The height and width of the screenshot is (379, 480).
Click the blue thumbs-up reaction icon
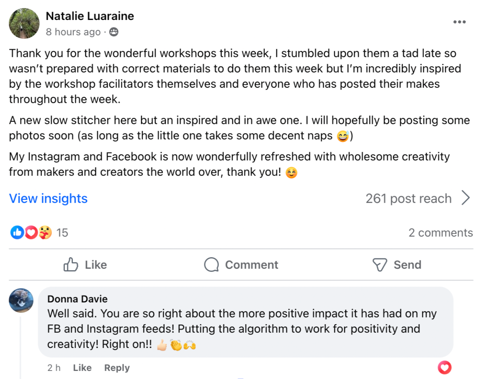point(17,232)
